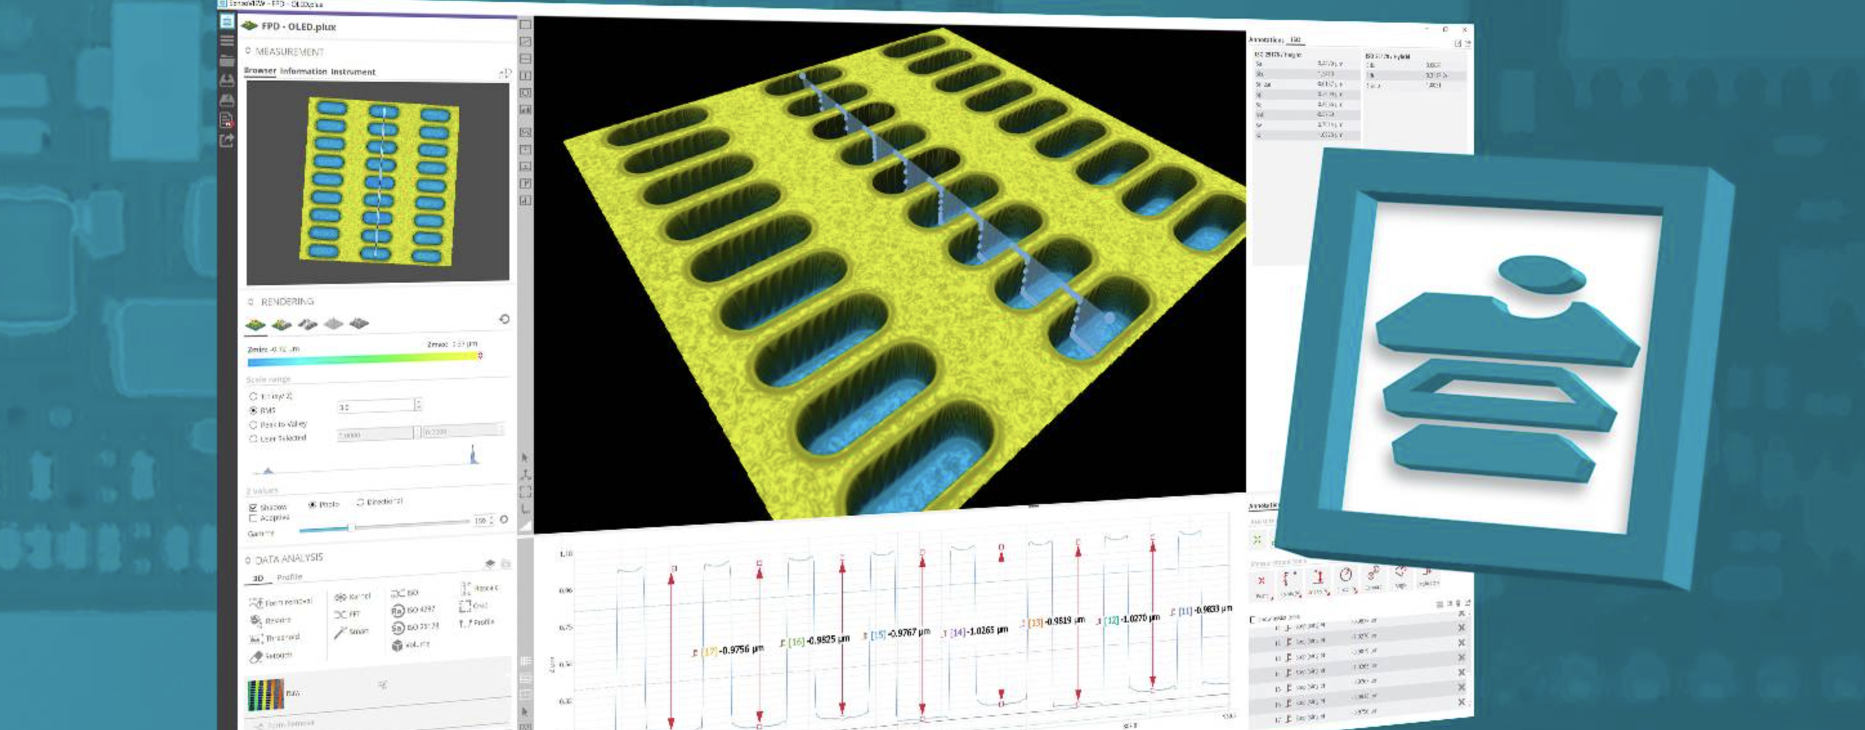Click the top-view measurement thumbnail preview
Viewport: 1865px width, 730px height.
pos(377,183)
